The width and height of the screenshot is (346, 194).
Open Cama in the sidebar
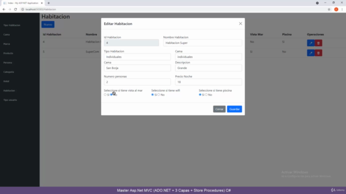click(6, 34)
